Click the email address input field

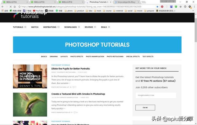coord(156,95)
